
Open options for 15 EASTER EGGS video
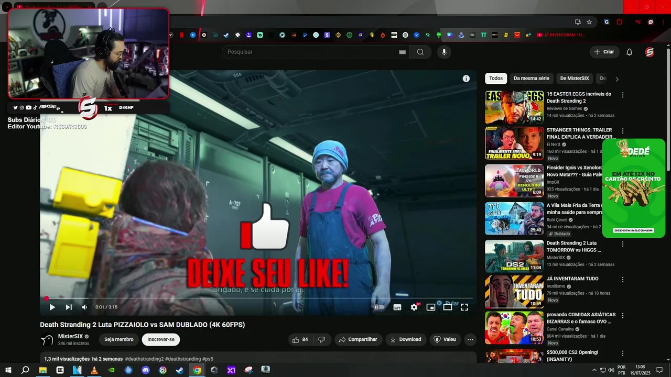(623, 95)
